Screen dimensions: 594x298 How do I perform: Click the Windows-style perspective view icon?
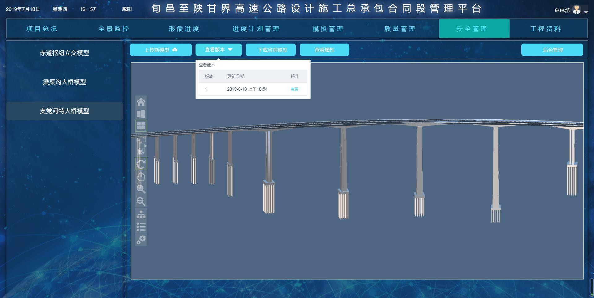(x=141, y=114)
